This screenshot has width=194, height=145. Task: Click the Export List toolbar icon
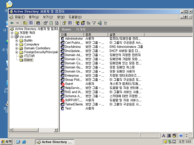click(57, 23)
